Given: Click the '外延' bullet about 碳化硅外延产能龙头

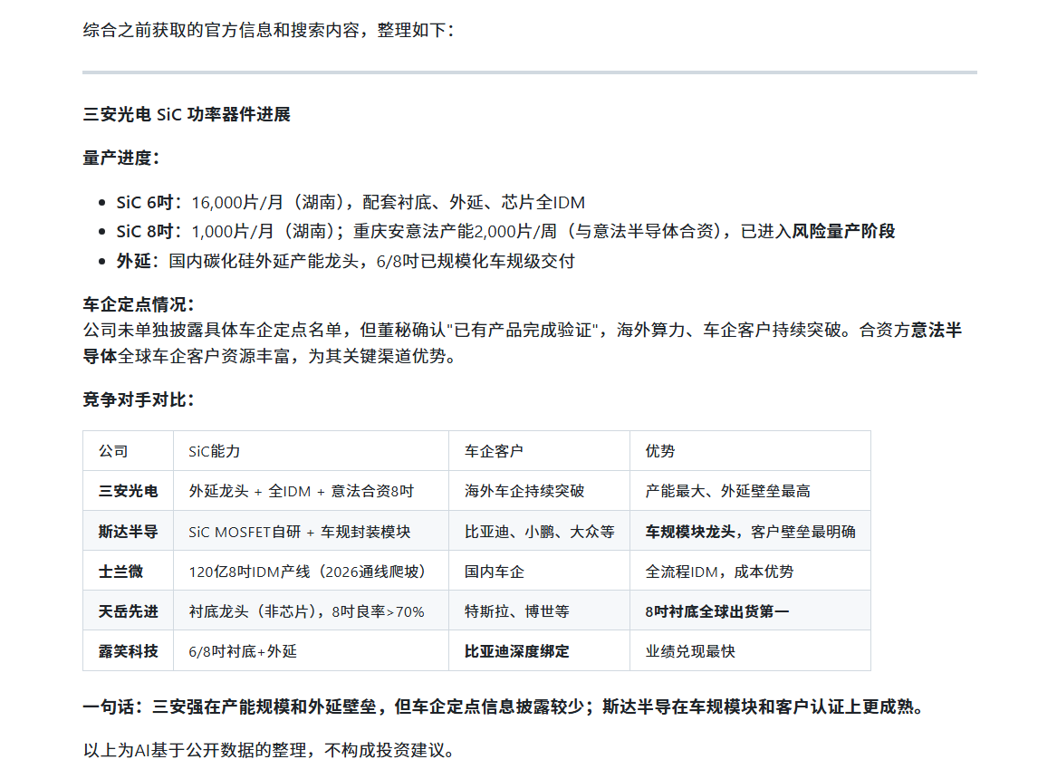Looking at the screenshot, I should (x=345, y=261).
